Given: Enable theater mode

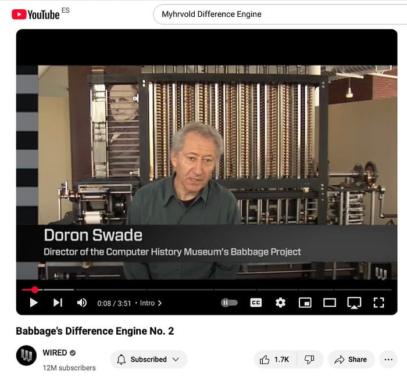Looking at the screenshot, I should (x=330, y=303).
